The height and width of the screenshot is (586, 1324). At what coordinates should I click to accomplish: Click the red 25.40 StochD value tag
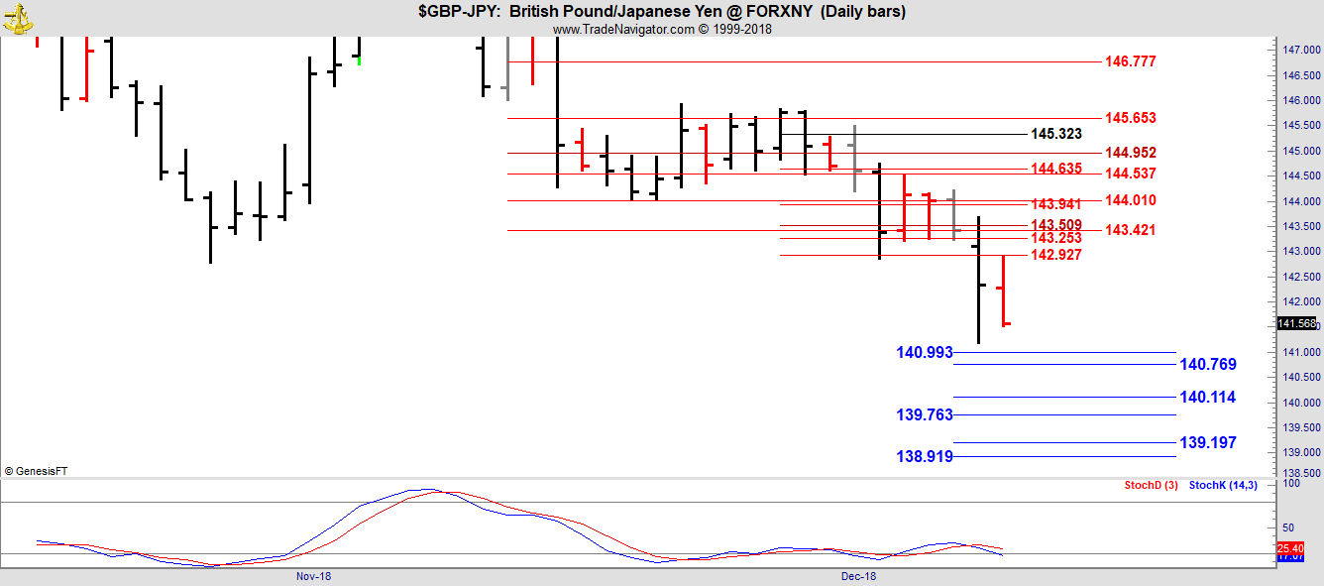(1289, 548)
